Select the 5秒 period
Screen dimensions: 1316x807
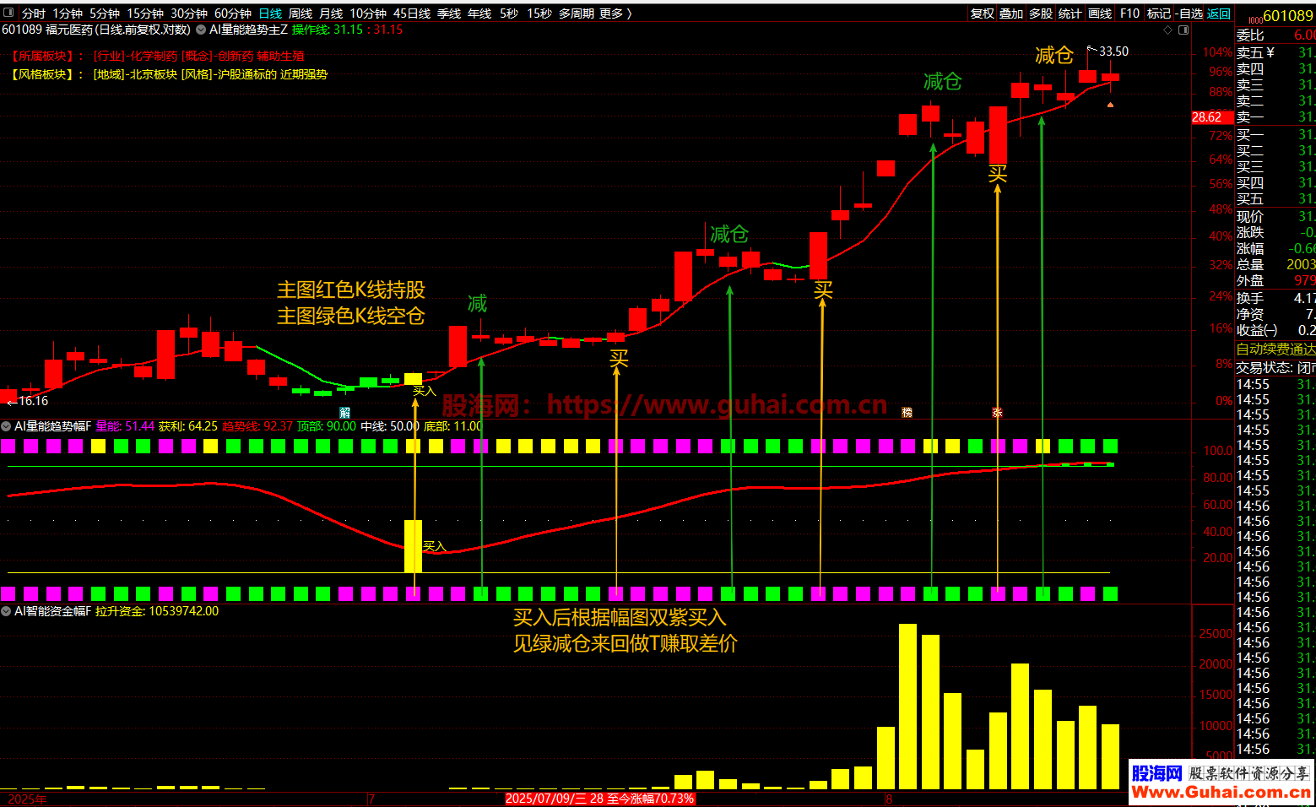509,14
